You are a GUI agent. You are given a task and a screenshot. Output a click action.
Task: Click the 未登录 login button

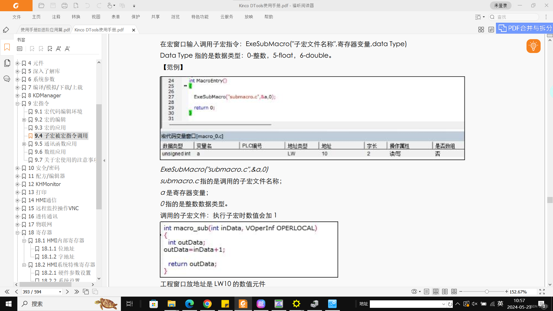click(501, 5)
